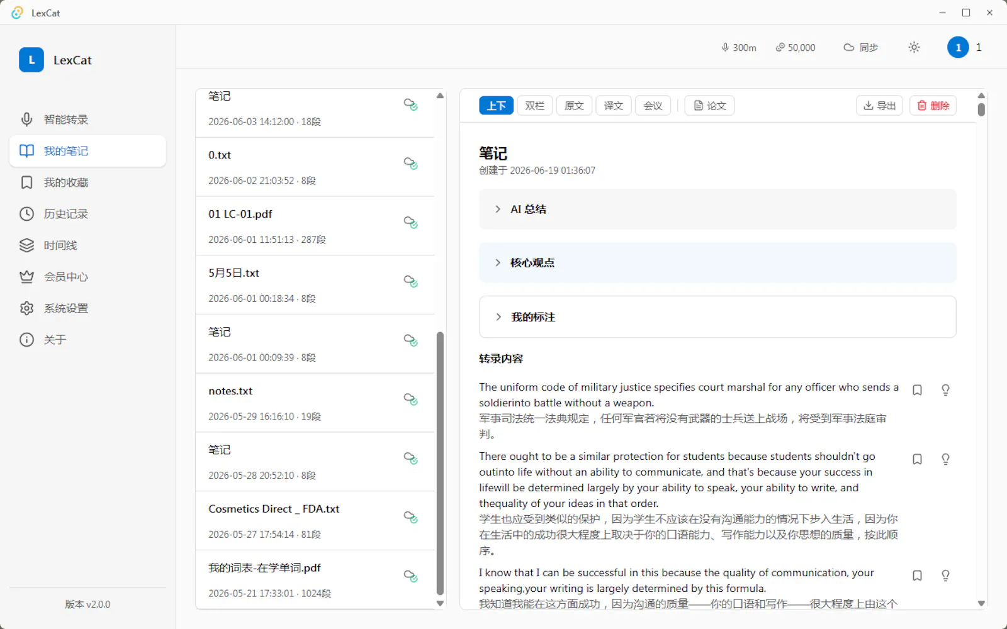Bookmark the 'I know that I can' paragraph
This screenshot has width=1007, height=629.
[918, 576]
